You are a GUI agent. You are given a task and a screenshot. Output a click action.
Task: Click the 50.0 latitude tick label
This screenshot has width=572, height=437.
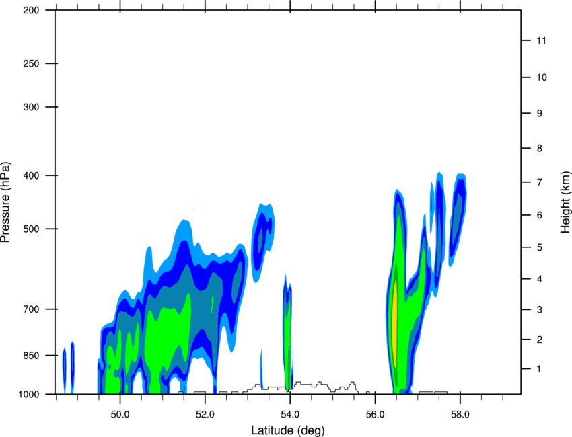tap(120, 414)
